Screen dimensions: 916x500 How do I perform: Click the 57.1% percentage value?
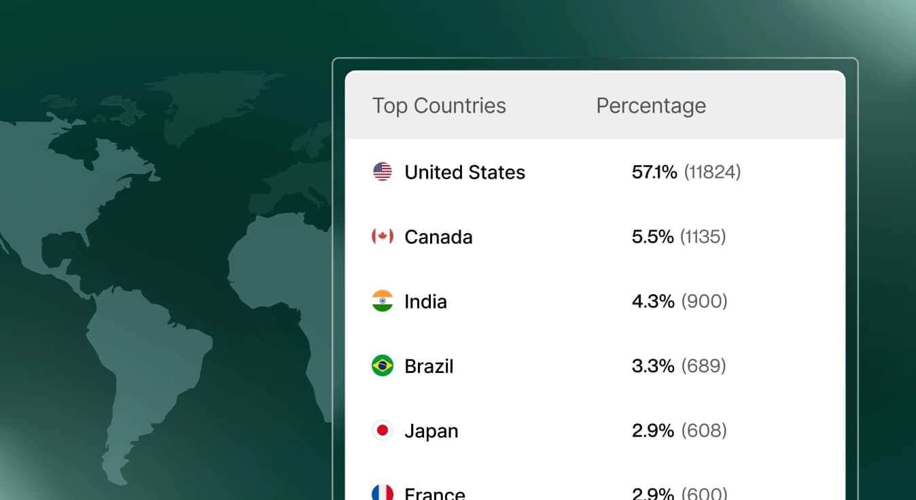point(653,172)
